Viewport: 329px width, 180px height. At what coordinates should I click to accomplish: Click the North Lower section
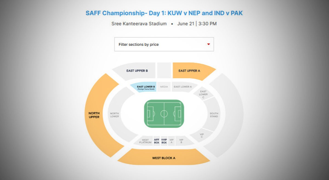[114, 115]
